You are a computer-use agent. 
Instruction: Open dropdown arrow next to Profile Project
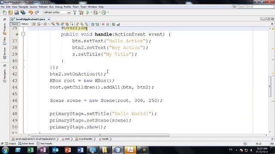pos(108,12)
